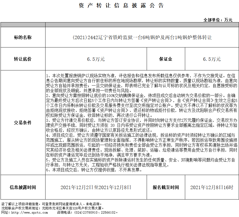Select the 6.5万元 value beside 保证金
The width and height of the screenshot is (239, 217).
click(x=212, y=59)
